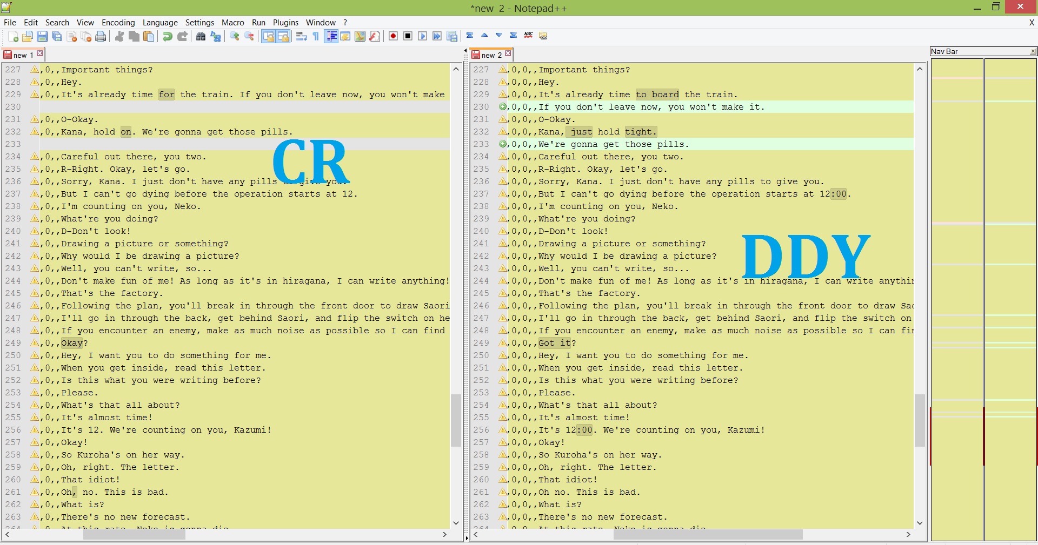Click the left Nav Bar overview column
This screenshot has height=545, width=1038.
[956, 300]
